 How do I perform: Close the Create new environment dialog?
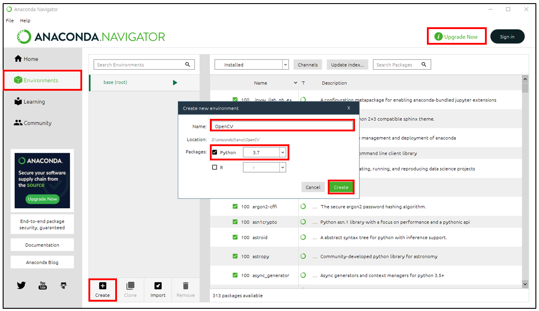pyautogui.click(x=349, y=108)
